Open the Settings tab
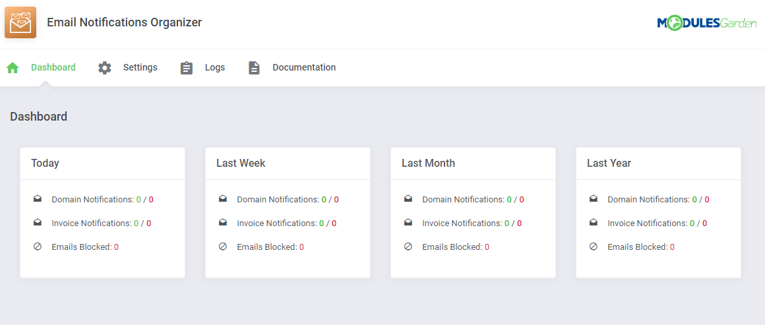The image size is (765, 325). pos(140,67)
